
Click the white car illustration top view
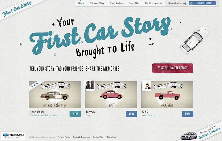194,40
